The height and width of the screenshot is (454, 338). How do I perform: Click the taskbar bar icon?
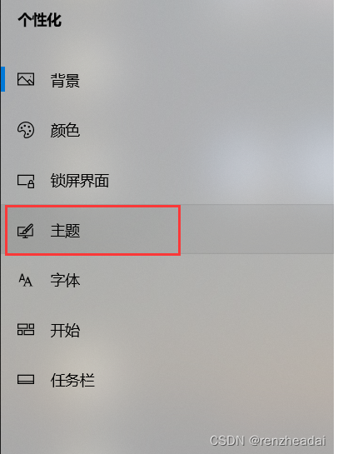click(26, 379)
